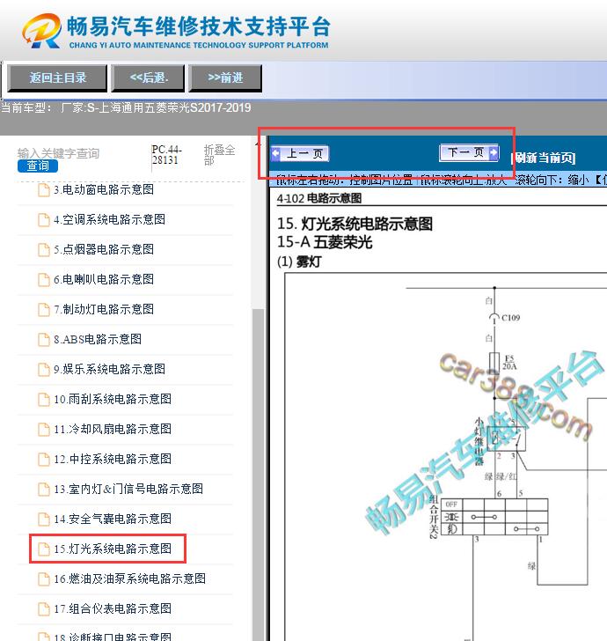Click 折叠全部 to collapse all
The height and width of the screenshot is (641, 607).
[219, 155]
